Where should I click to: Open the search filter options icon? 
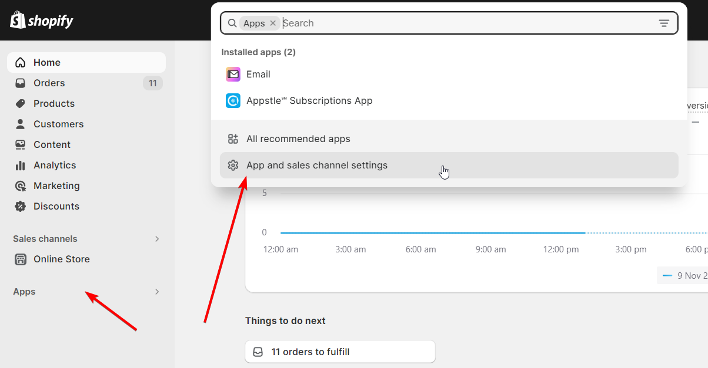[664, 23]
